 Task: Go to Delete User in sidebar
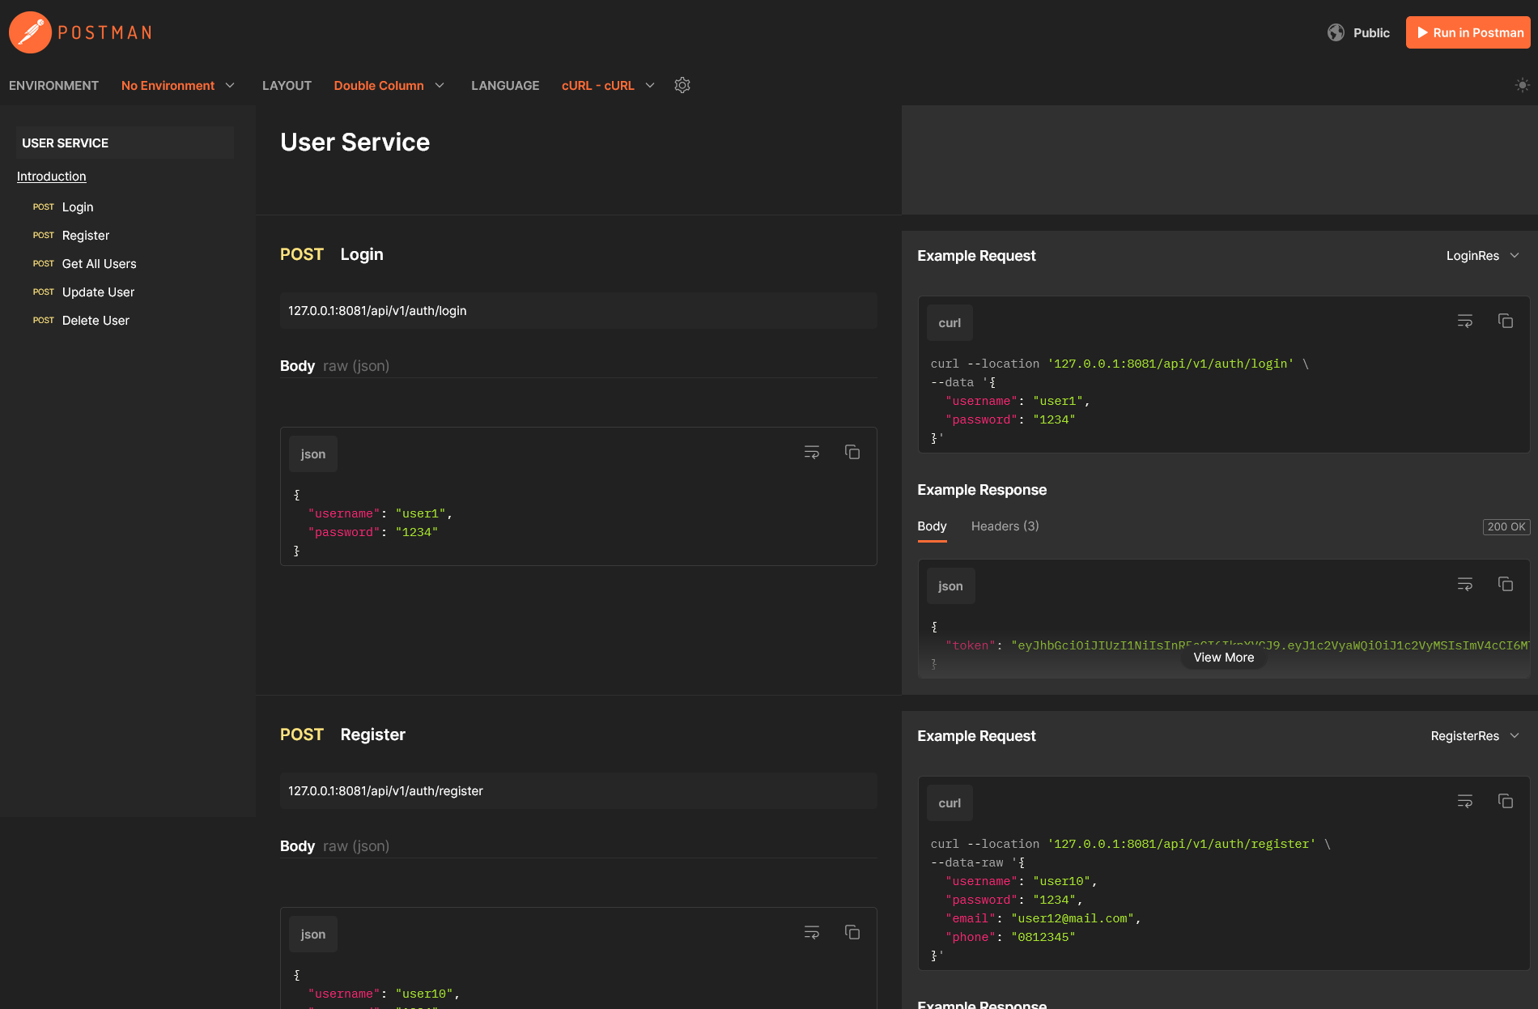(x=96, y=321)
